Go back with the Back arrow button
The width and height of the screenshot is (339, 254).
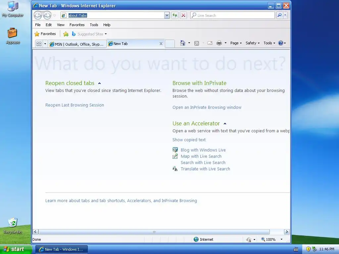coord(38,15)
